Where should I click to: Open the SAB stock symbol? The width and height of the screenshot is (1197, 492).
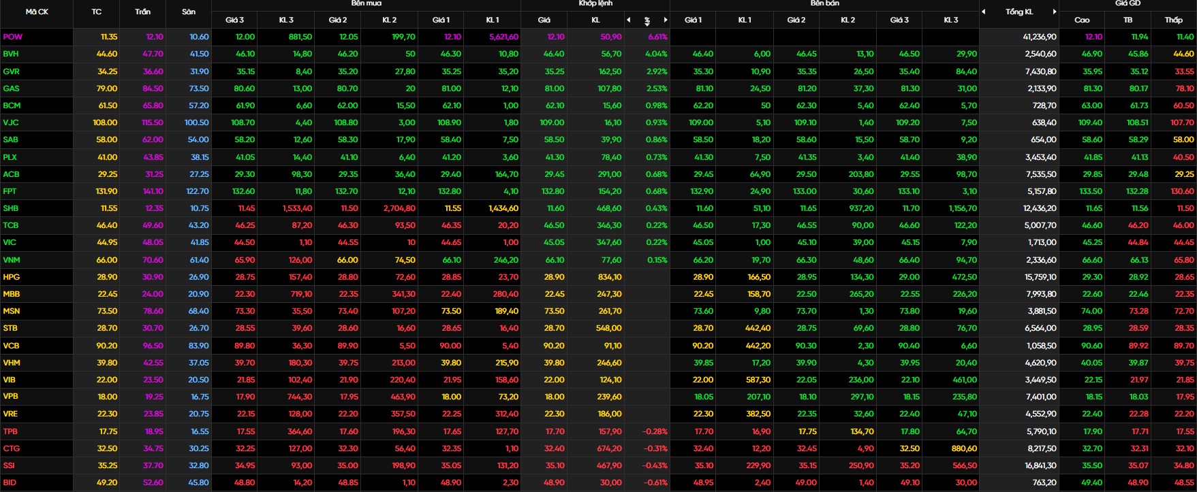tap(11, 140)
